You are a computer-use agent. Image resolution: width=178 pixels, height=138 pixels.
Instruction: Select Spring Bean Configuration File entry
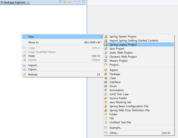point(139,106)
